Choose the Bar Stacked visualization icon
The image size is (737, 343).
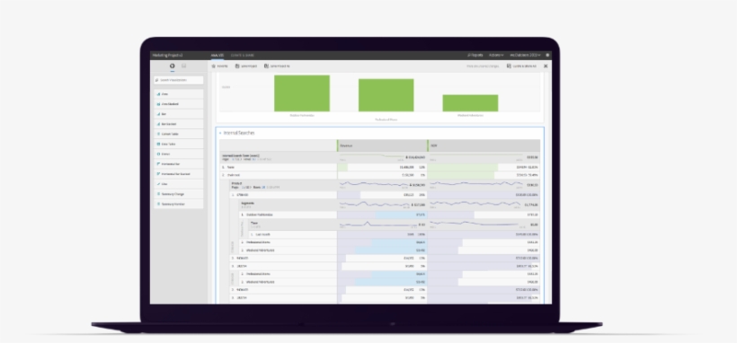pos(158,124)
